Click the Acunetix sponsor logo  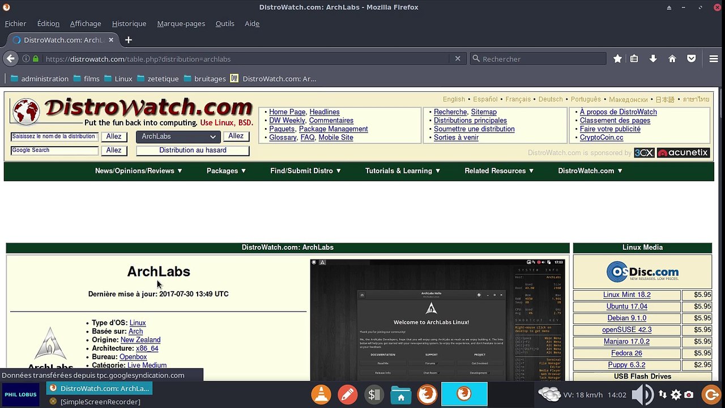683,152
